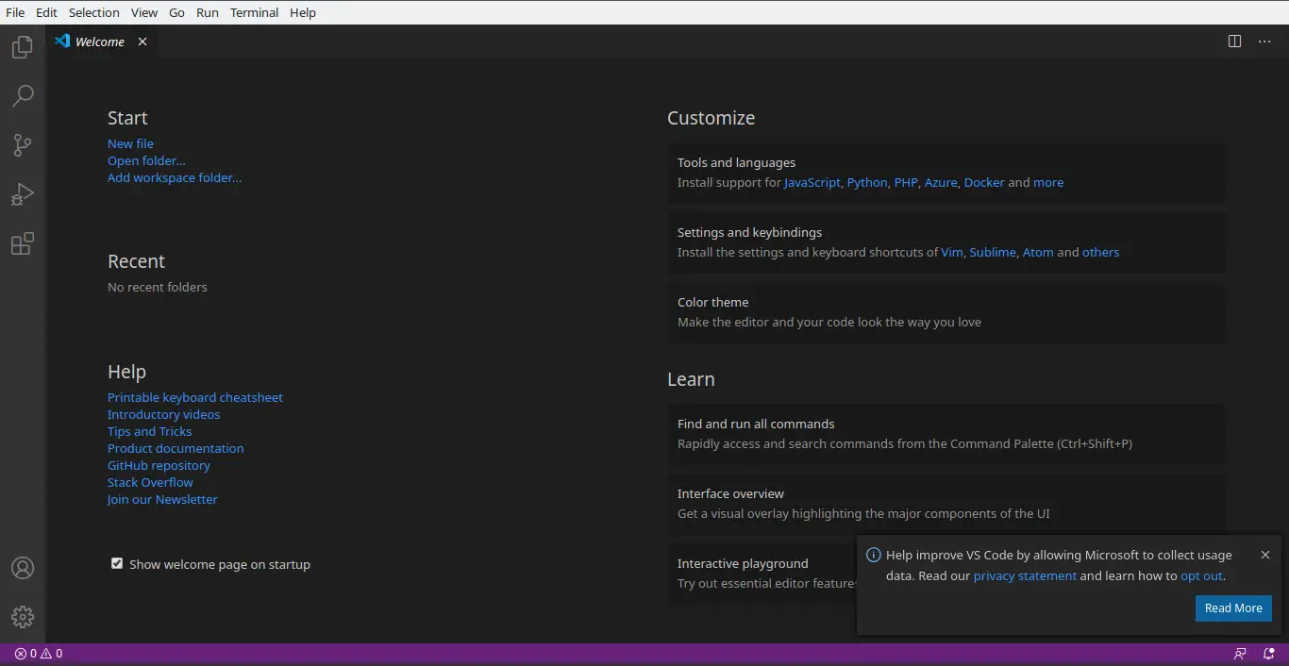
Task: Install Vim keybindings link
Action: (952, 252)
